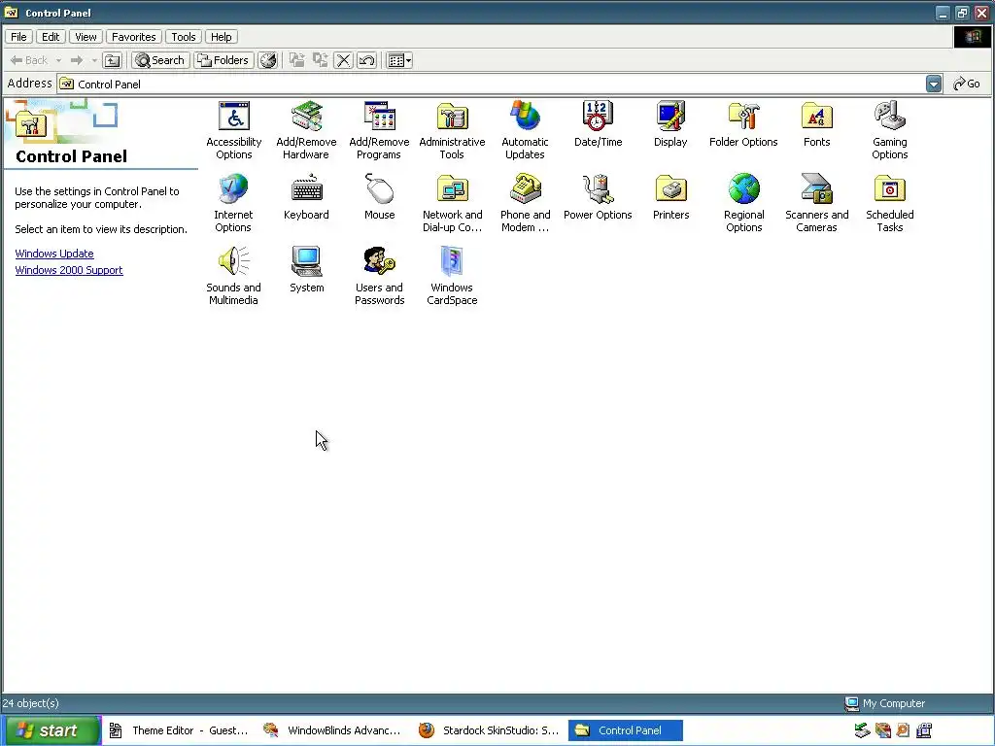This screenshot has width=995, height=746.
Task: Toggle the Folders pane button
Action: point(223,60)
